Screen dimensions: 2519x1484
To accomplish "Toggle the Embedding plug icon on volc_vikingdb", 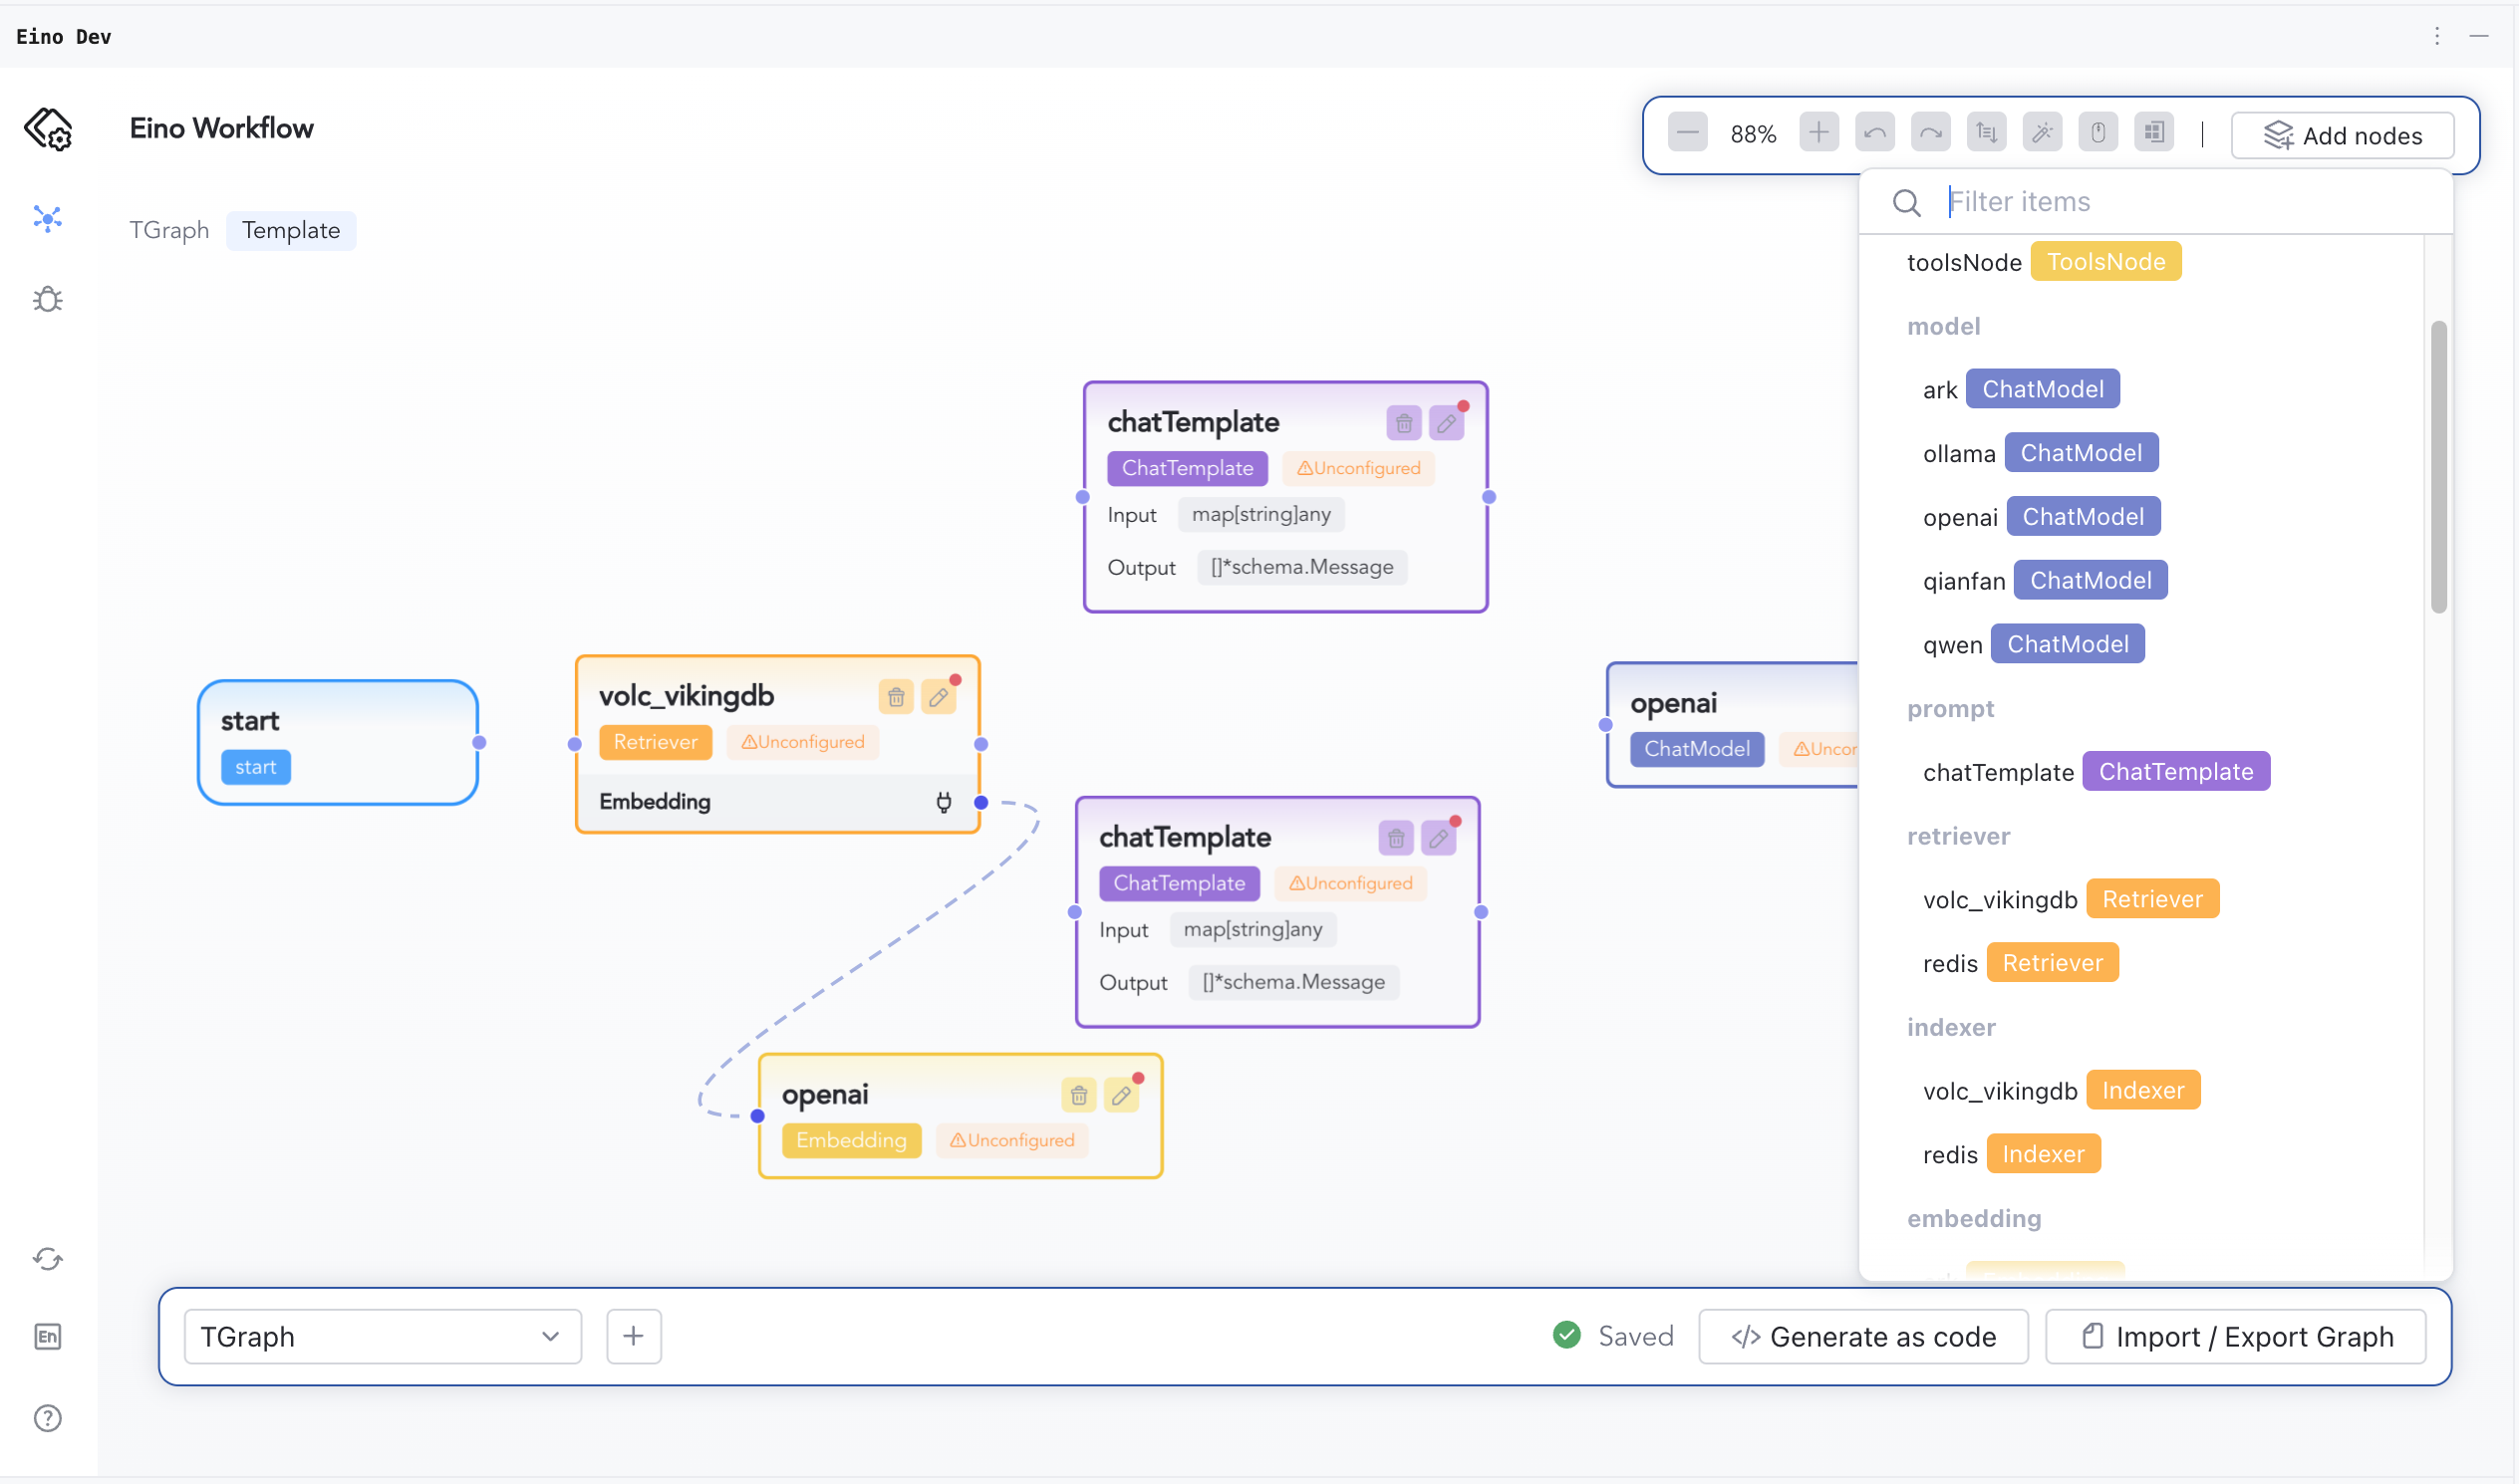I will pyautogui.click(x=944, y=802).
